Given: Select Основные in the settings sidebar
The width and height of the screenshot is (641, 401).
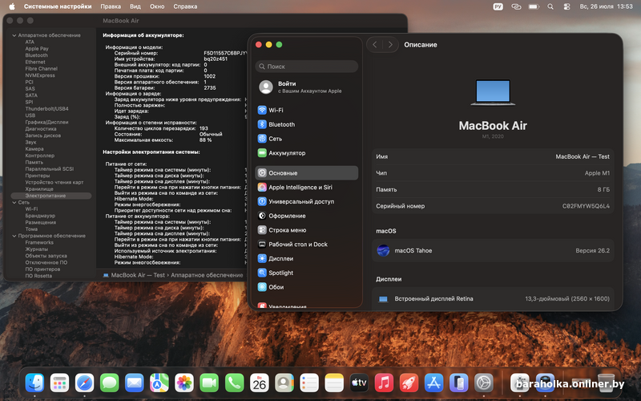Looking at the screenshot, I should point(307,172).
